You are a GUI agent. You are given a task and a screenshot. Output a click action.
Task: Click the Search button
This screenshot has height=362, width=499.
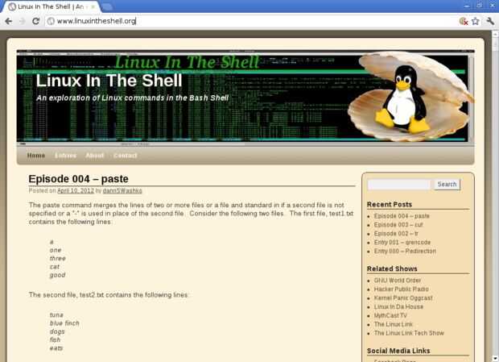click(447, 185)
